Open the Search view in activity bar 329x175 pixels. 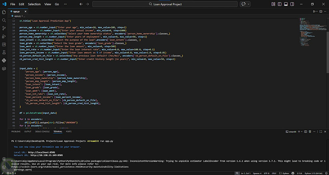click(x=4, y=20)
